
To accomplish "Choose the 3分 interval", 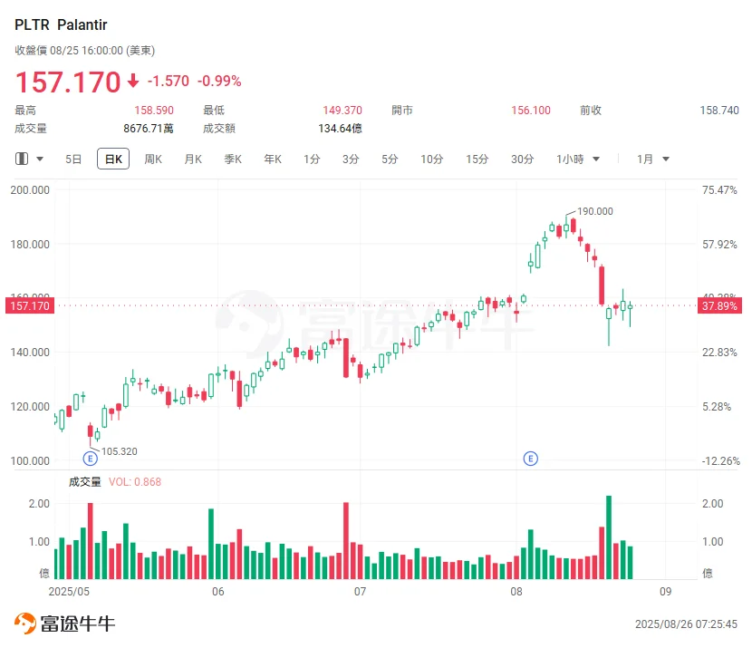I will coord(351,160).
